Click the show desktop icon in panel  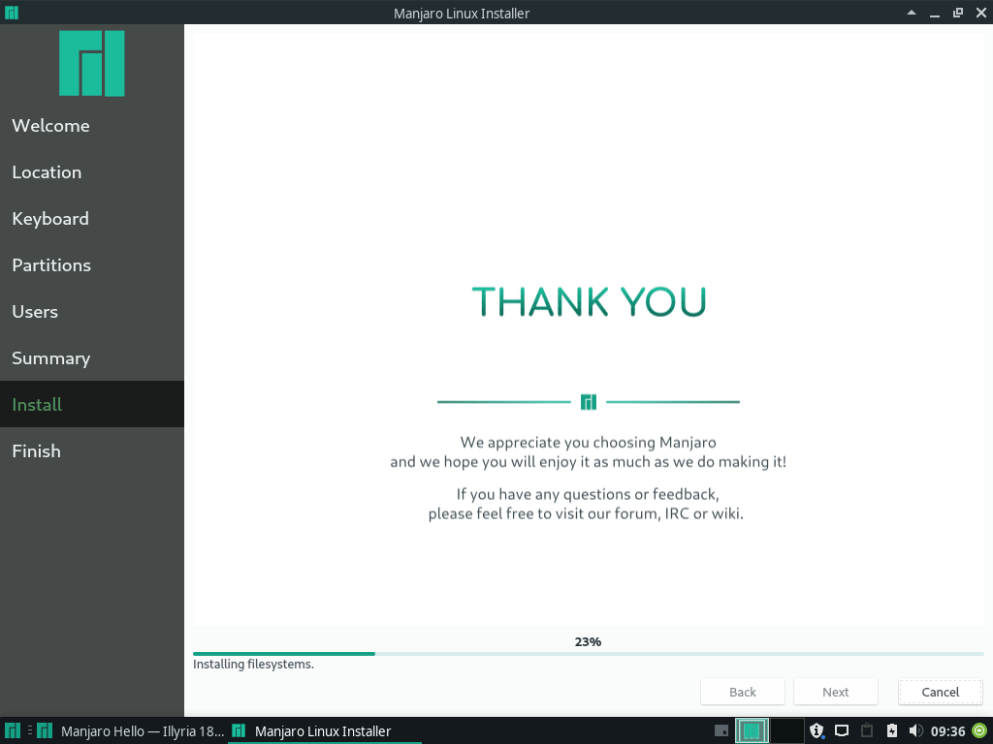pyautogui.click(x=721, y=730)
